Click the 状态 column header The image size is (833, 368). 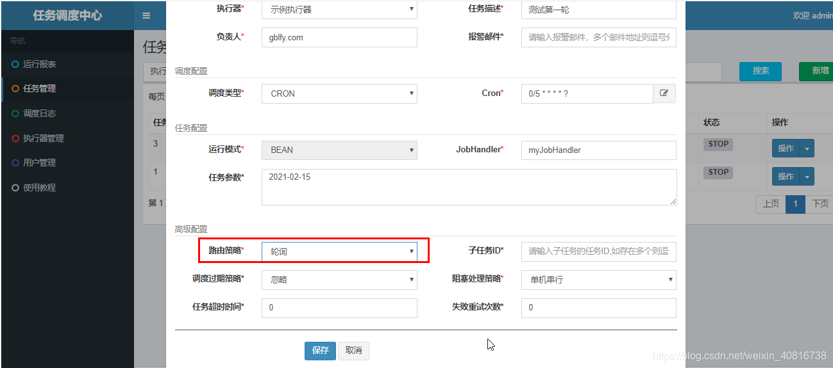(x=711, y=122)
